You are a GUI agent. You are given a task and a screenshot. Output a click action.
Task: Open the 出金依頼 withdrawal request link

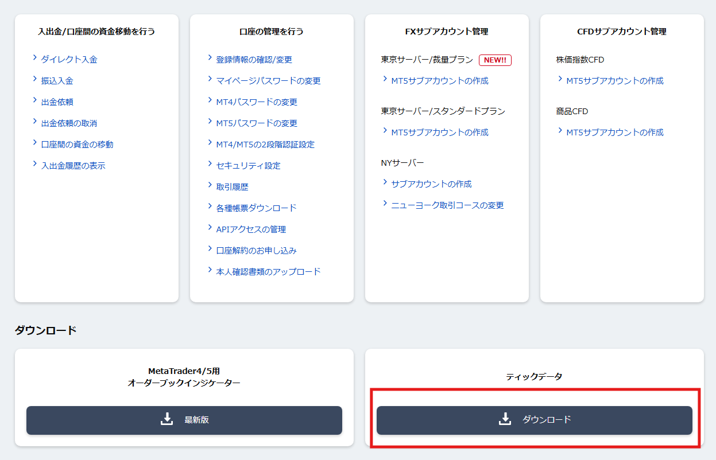point(57,102)
